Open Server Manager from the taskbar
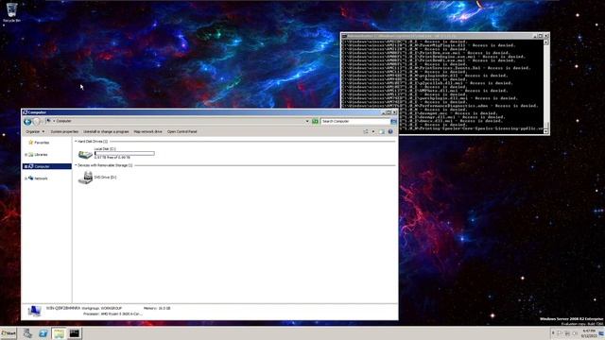The width and height of the screenshot is (605, 340). tap(27, 333)
